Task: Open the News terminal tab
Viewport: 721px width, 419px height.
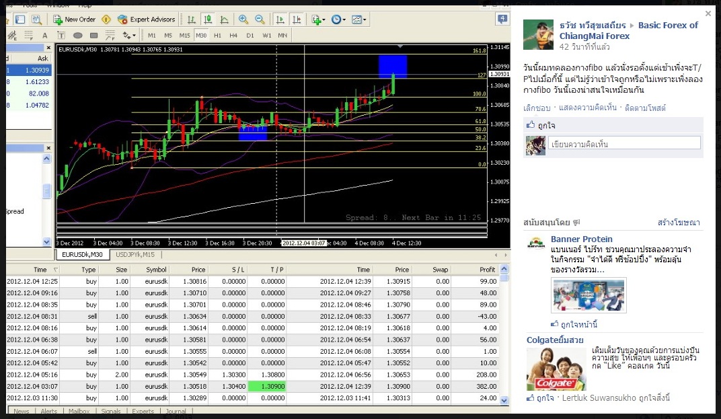Action: 21,411
